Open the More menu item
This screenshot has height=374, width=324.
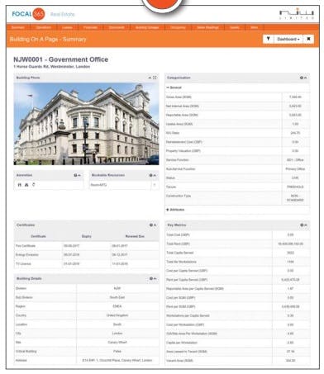[254, 27]
